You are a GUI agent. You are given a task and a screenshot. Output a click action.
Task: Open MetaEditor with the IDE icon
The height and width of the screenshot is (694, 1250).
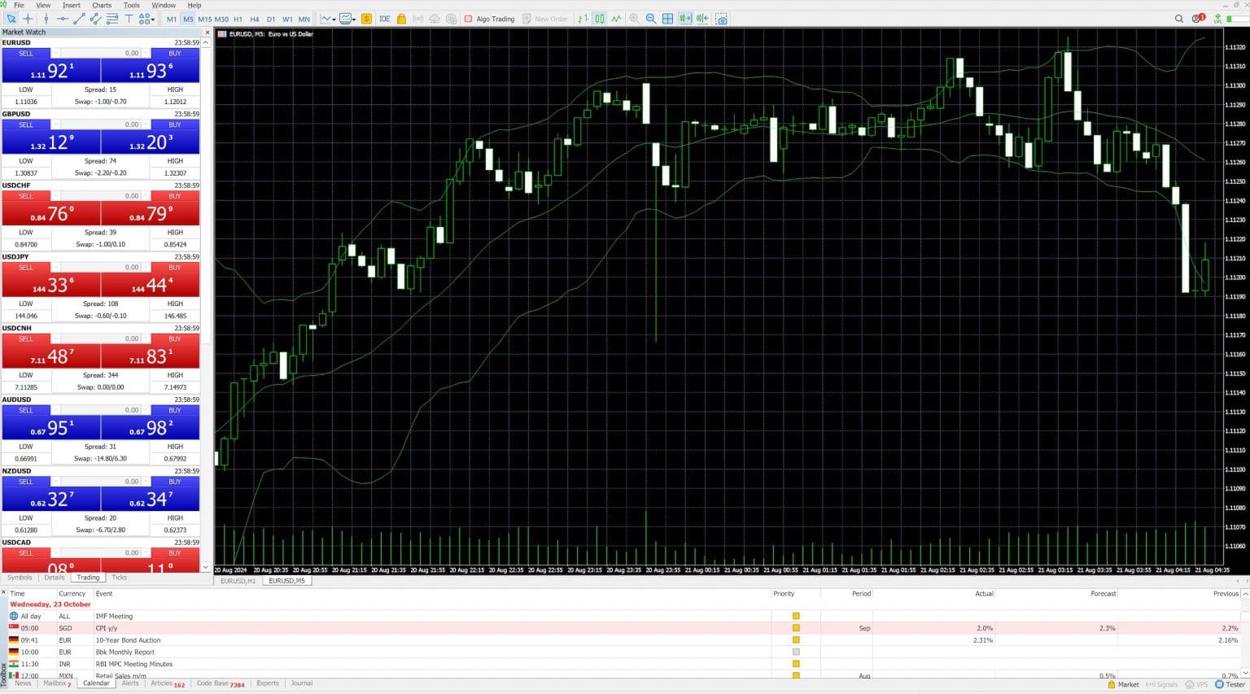click(x=384, y=19)
